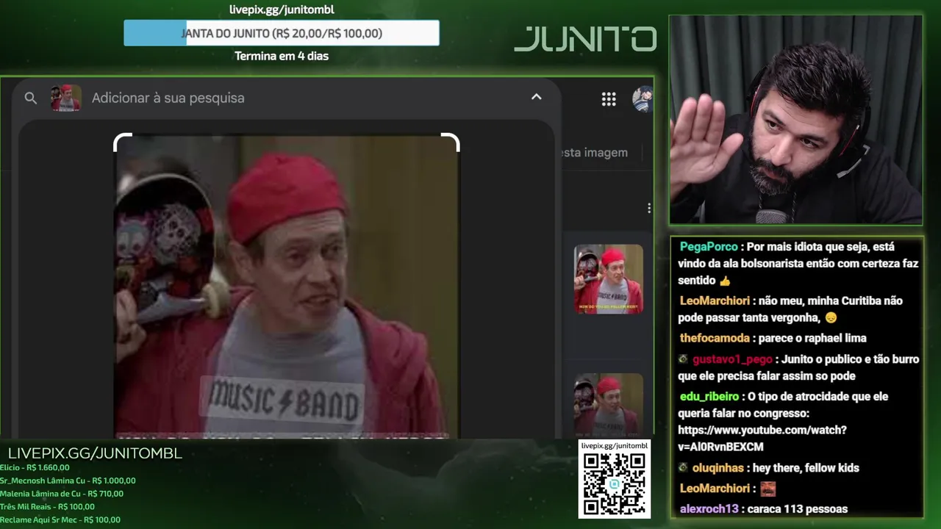Click message 'caraca 113 pessoas'
The height and width of the screenshot is (529, 941).
click(x=796, y=508)
